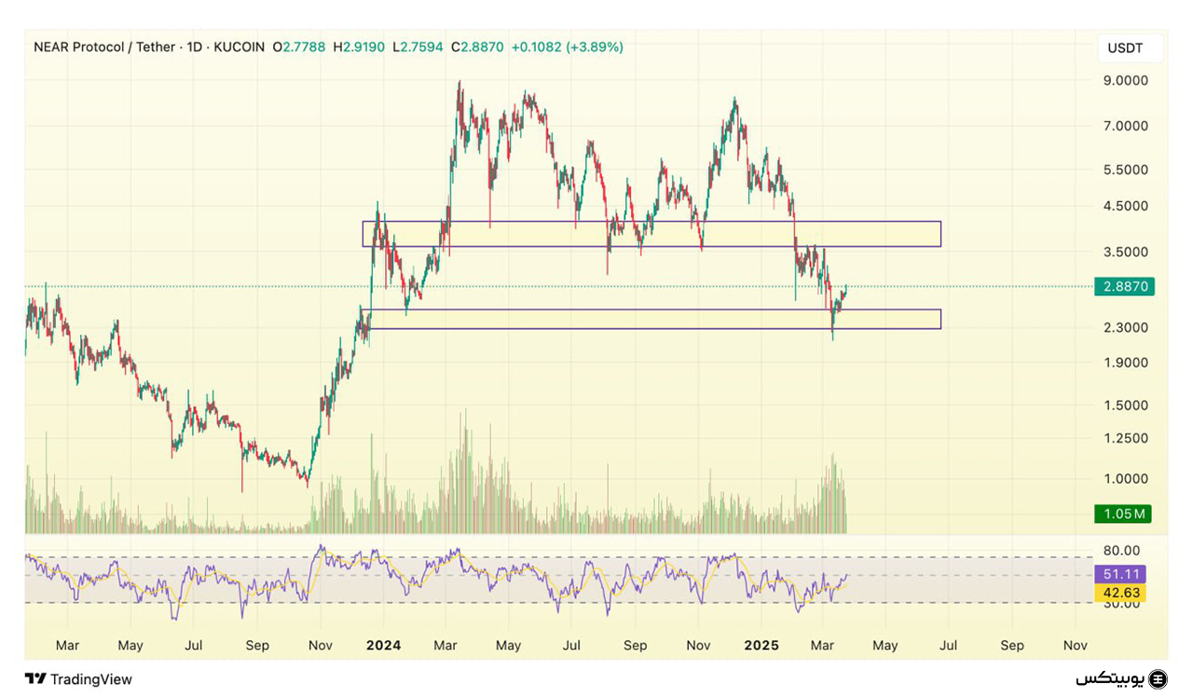Click the NEAR Protocol / Tether symbol title
Screen dimensions: 1193x698
104,47
